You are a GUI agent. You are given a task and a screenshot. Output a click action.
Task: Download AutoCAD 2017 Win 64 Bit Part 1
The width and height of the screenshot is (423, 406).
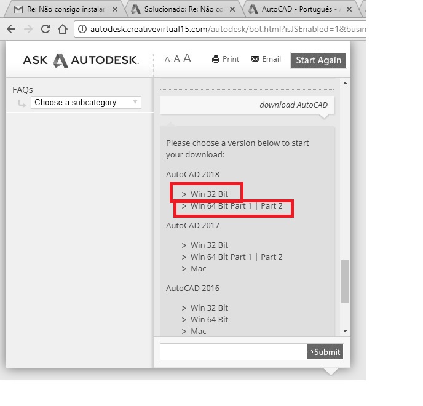pos(221,257)
